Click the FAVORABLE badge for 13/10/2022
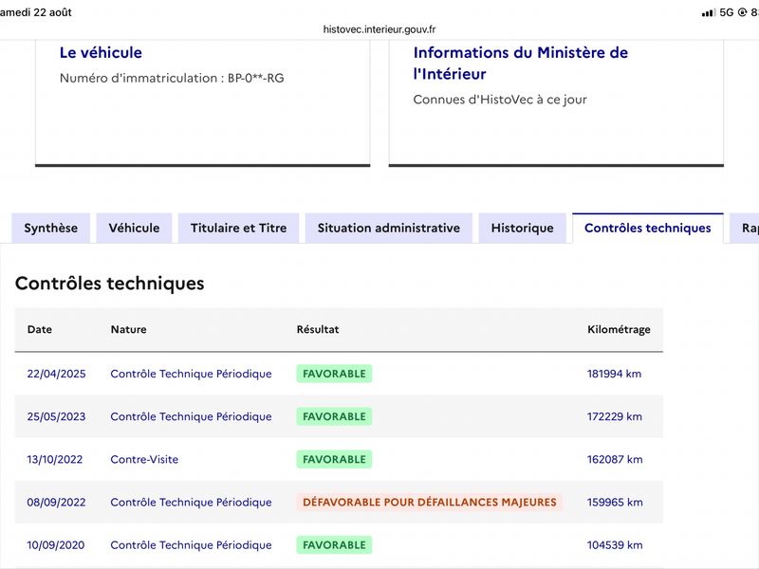This screenshot has height=569, width=759. (x=334, y=459)
